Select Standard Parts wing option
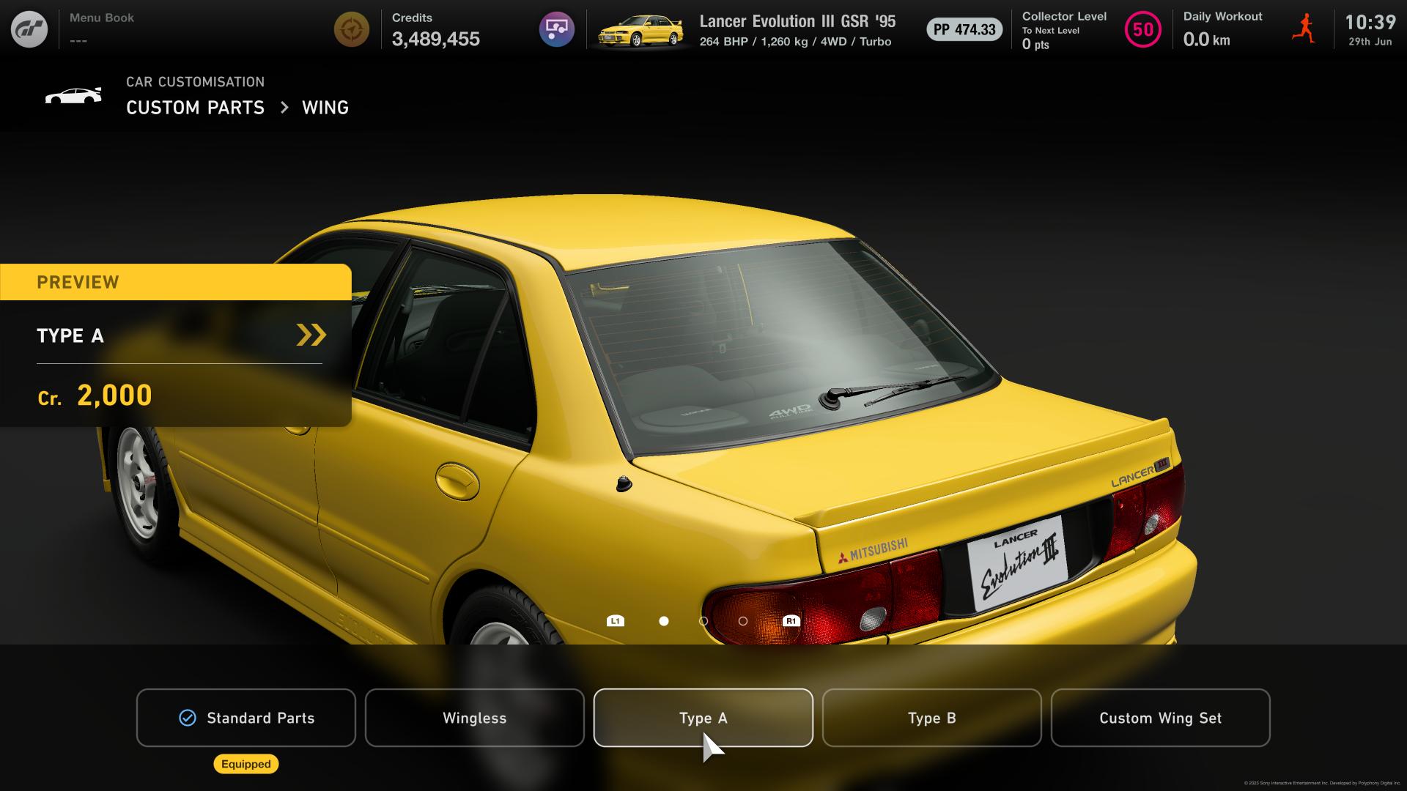This screenshot has width=1407, height=791. click(246, 718)
